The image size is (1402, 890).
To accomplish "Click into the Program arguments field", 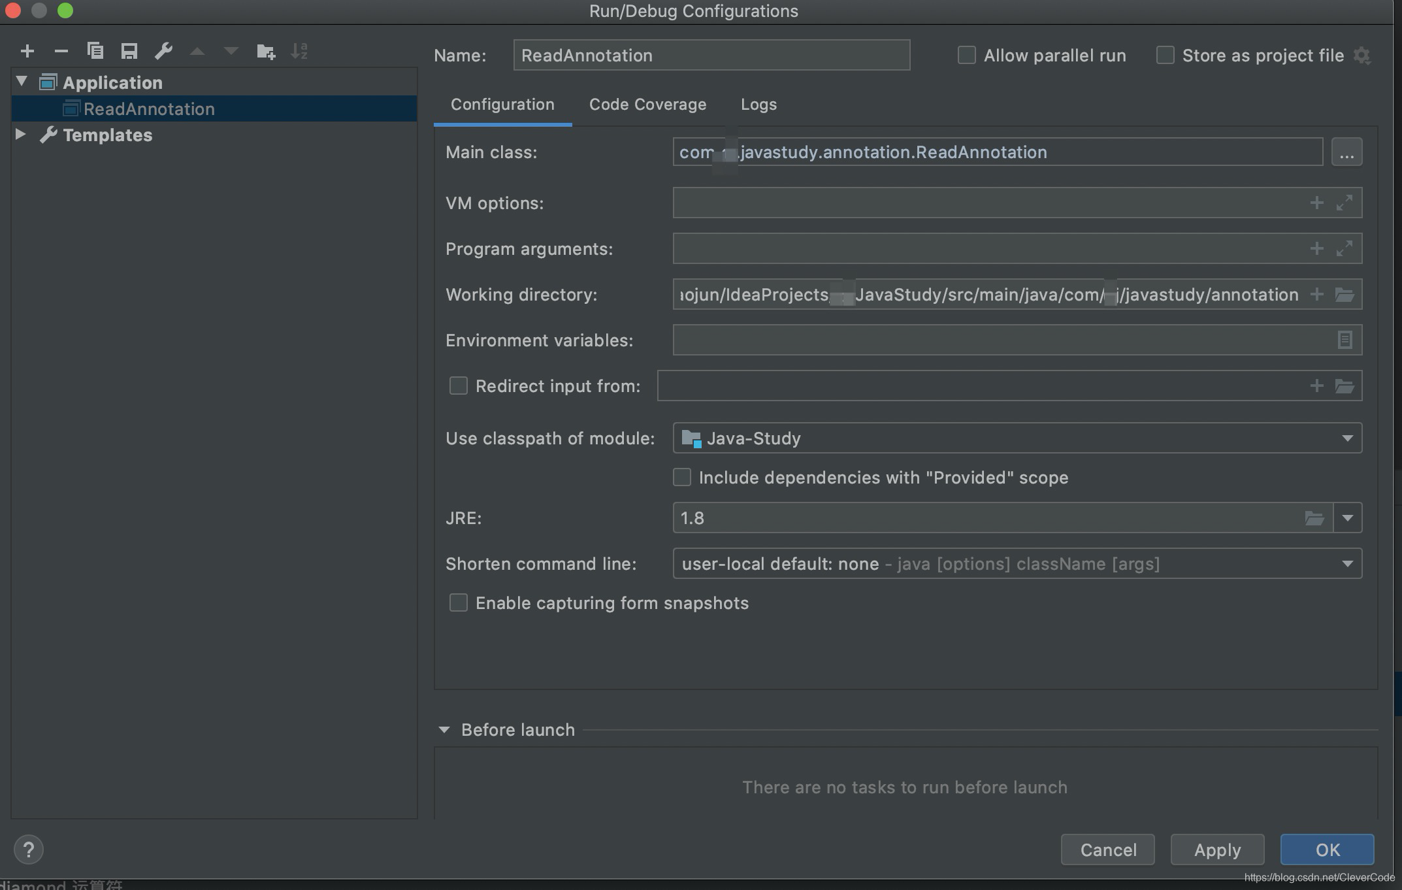I will coord(980,249).
